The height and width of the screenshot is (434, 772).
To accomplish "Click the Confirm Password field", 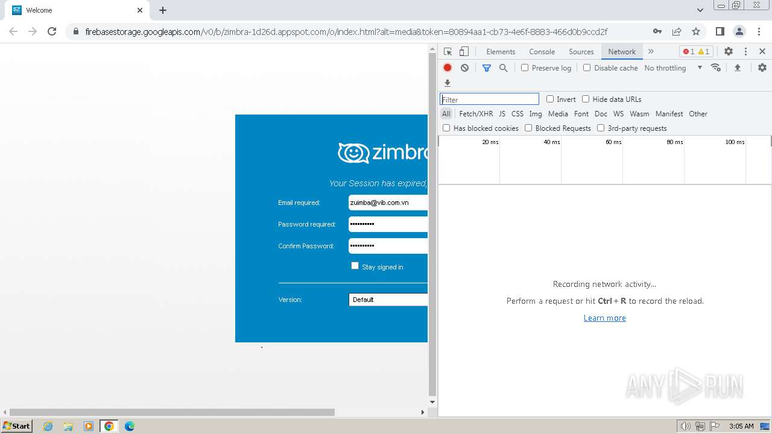I will point(388,246).
